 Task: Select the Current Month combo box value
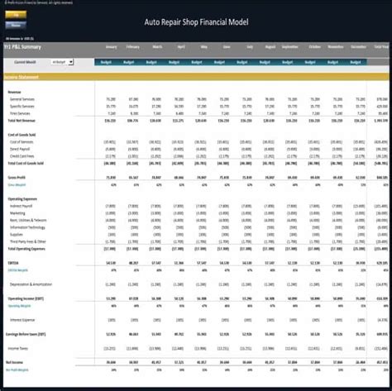60,62
